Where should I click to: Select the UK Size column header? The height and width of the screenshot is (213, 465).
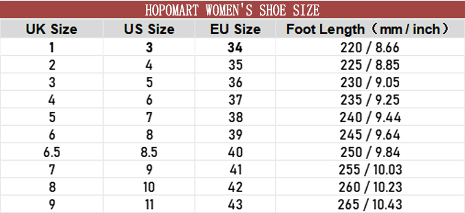pyautogui.click(x=52, y=29)
